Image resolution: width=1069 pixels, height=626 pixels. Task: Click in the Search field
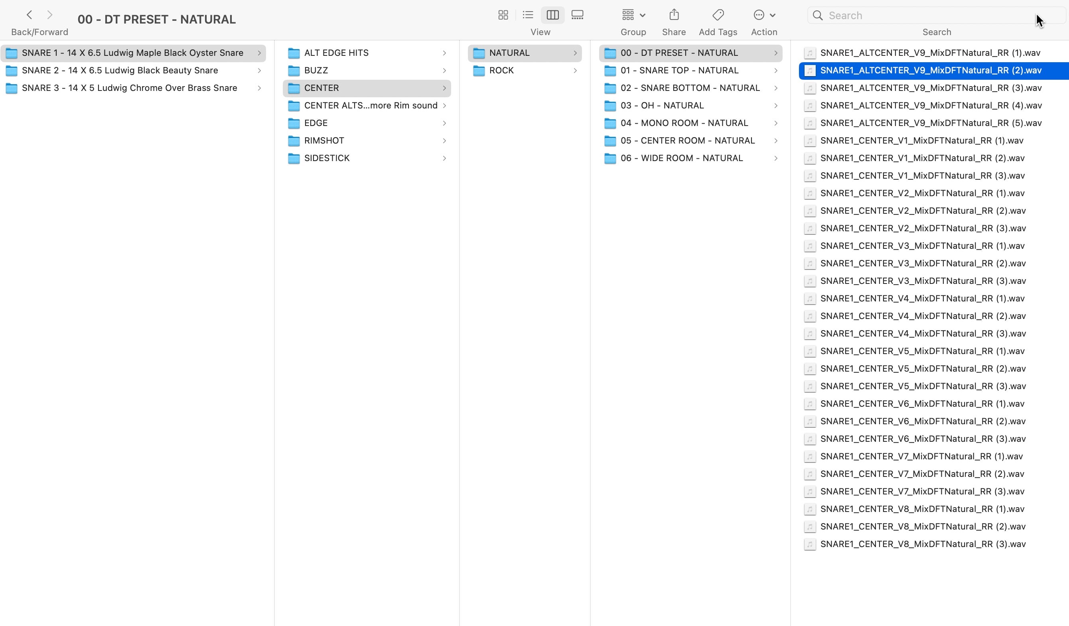pyautogui.click(x=933, y=16)
